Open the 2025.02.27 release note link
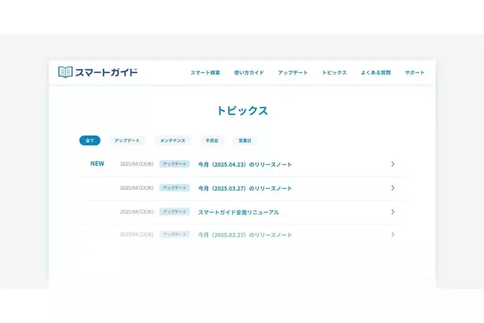 [245, 235]
